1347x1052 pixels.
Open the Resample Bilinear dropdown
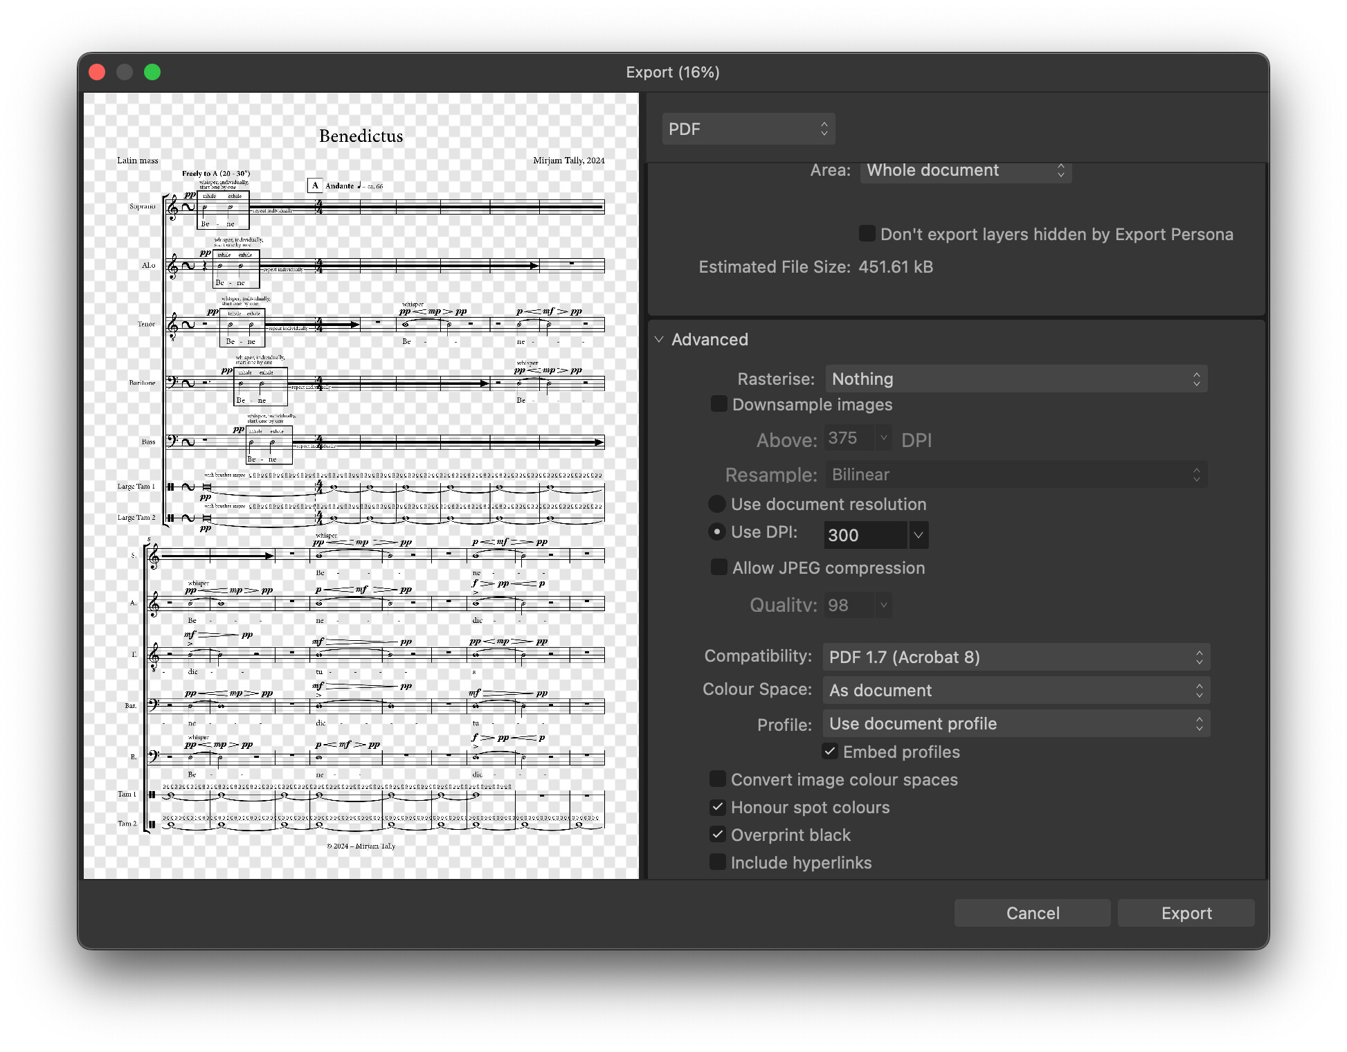point(1016,475)
